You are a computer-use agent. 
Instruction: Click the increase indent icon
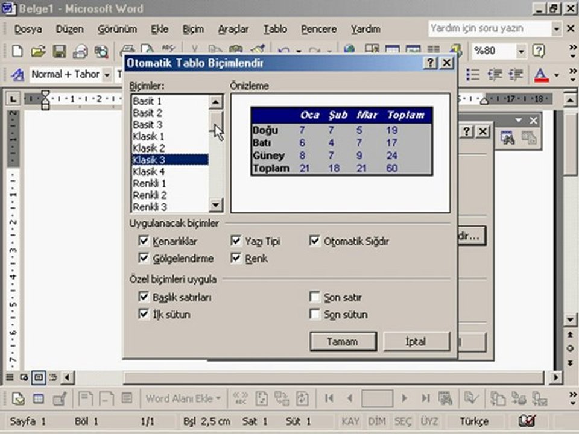(516, 74)
